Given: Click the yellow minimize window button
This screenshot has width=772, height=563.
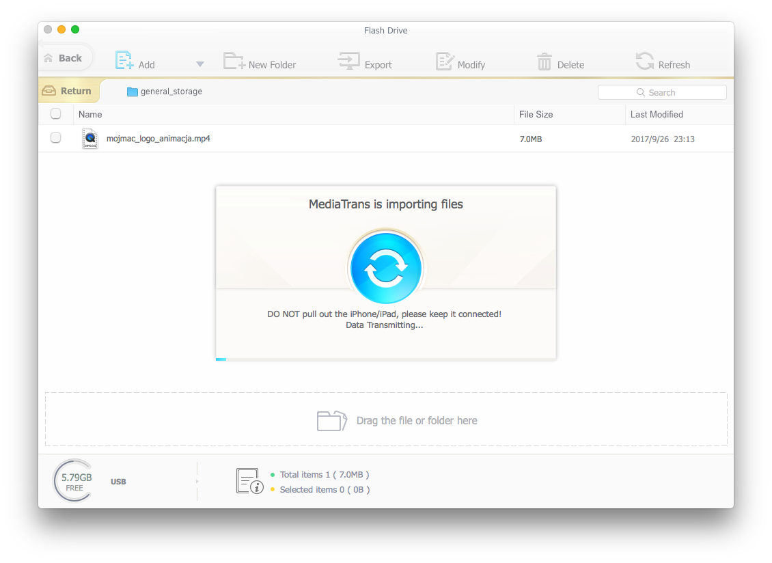Looking at the screenshot, I should click(x=61, y=29).
